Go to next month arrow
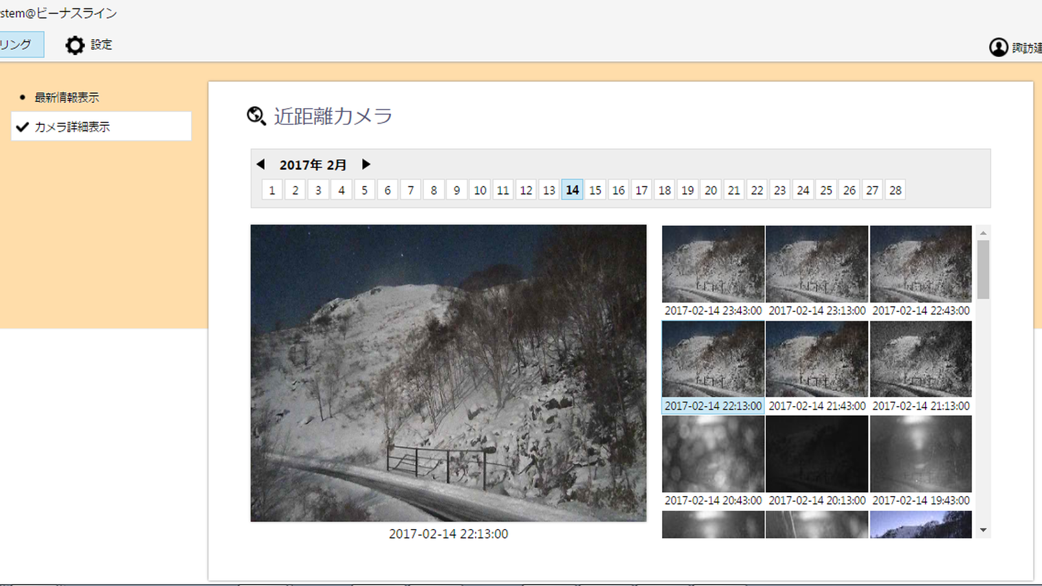The height and width of the screenshot is (586, 1042). point(366,164)
